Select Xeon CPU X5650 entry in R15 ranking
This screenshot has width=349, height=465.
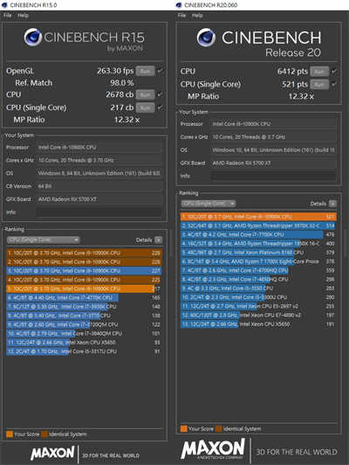pyautogui.click(x=84, y=343)
